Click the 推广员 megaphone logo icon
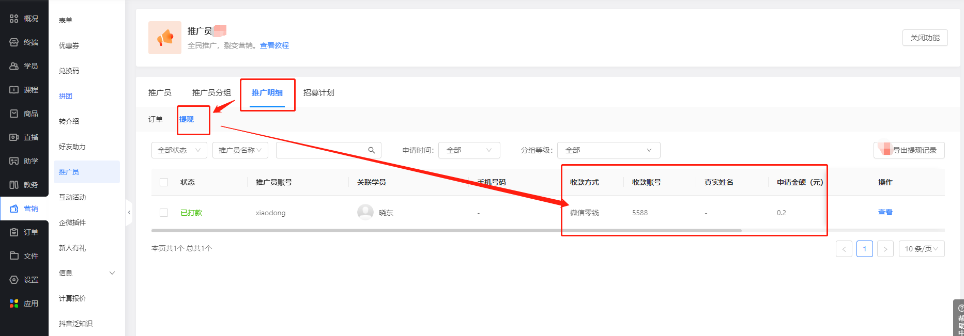Image resolution: width=964 pixels, height=336 pixels. (165, 38)
